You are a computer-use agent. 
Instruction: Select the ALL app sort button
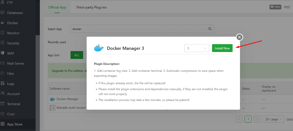[x=77, y=55]
